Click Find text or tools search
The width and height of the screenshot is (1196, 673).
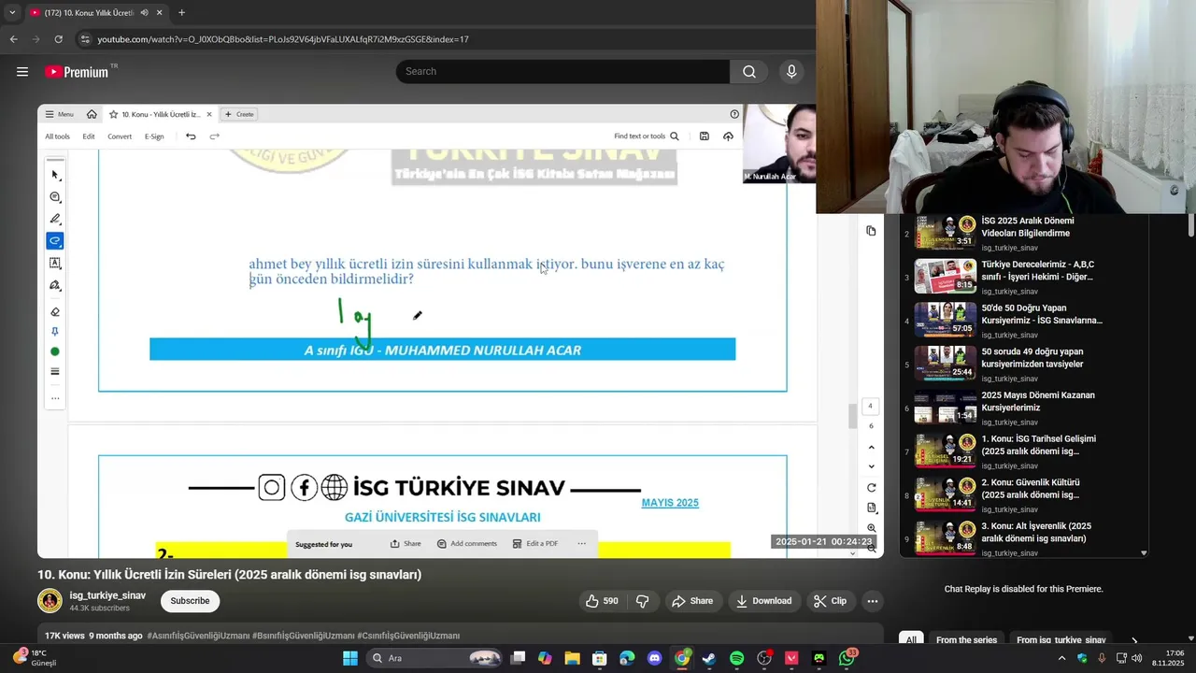[x=647, y=136]
